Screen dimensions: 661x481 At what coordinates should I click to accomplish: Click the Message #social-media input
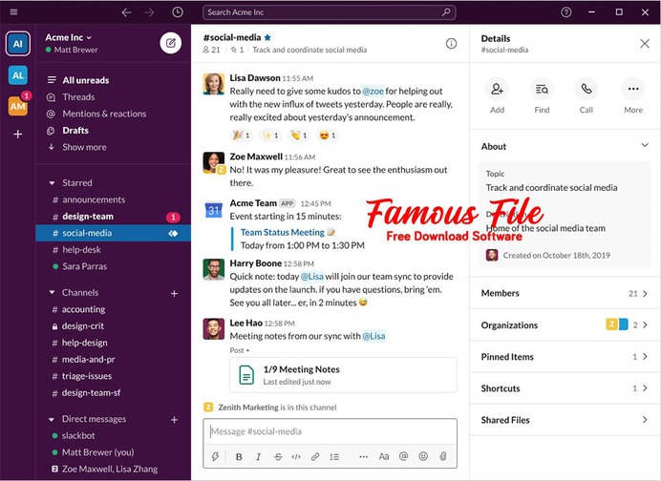click(x=330, y=431)
